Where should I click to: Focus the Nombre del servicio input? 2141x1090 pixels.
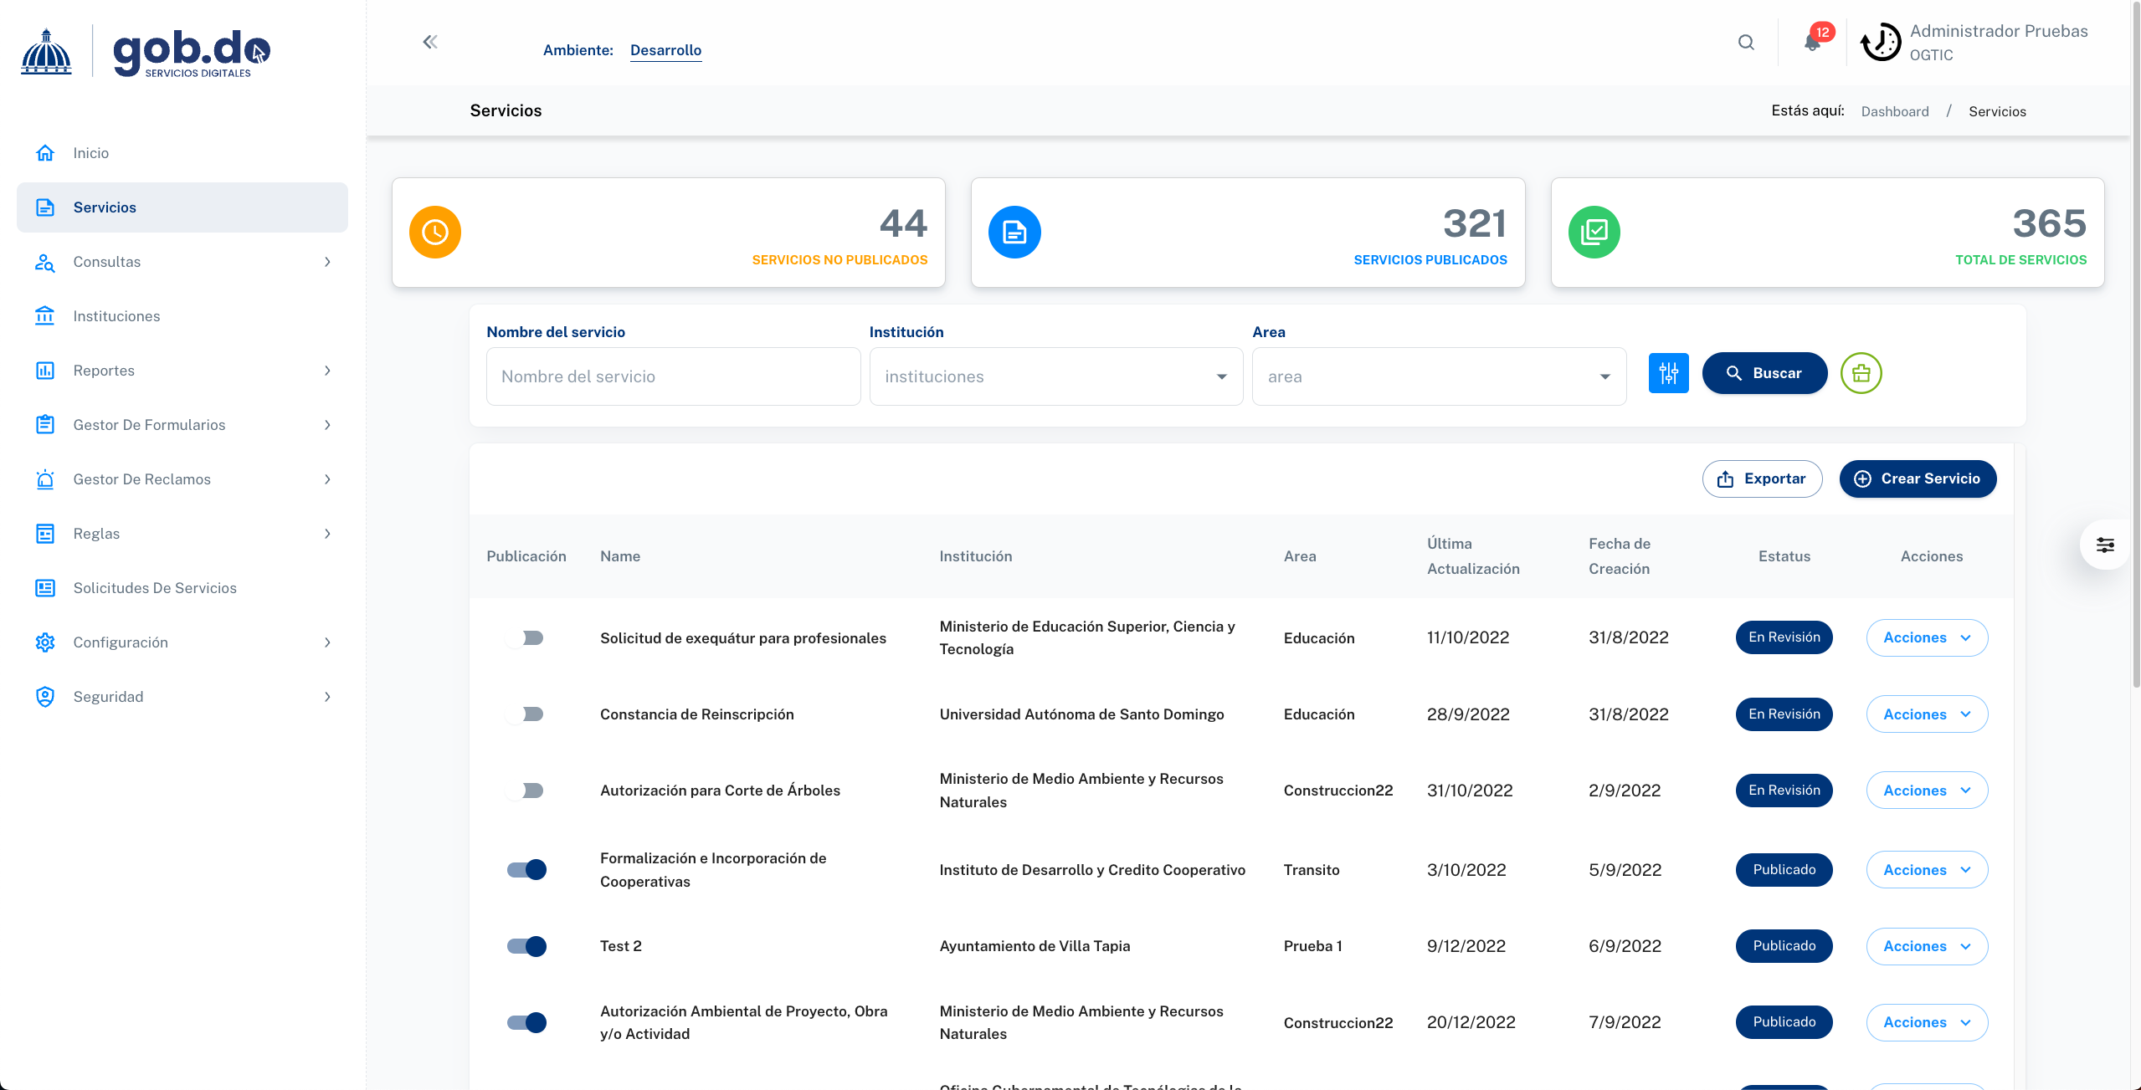(673, 376)
